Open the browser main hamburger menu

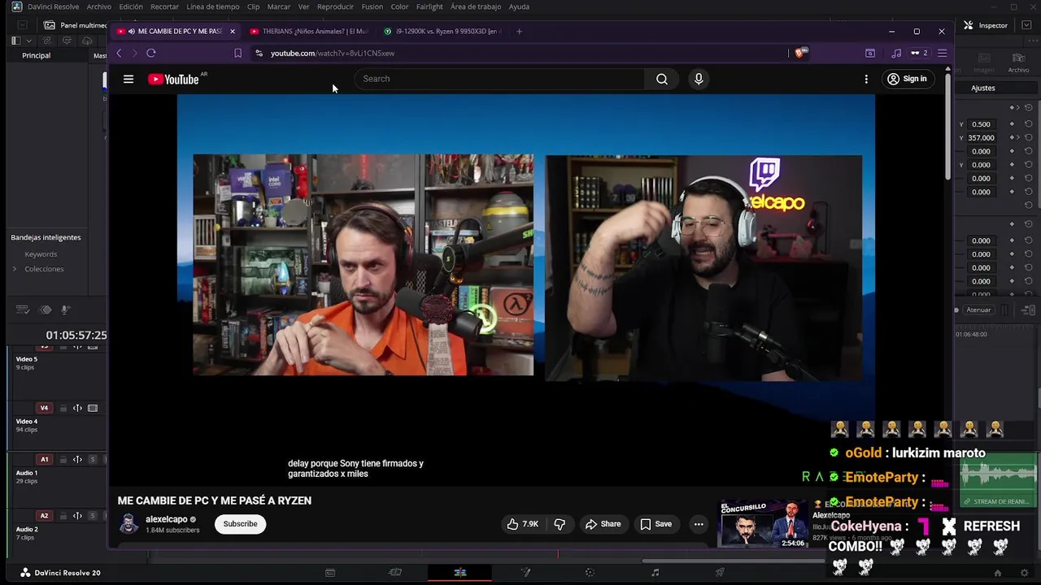pyautogui.click(x=942, y=53)
